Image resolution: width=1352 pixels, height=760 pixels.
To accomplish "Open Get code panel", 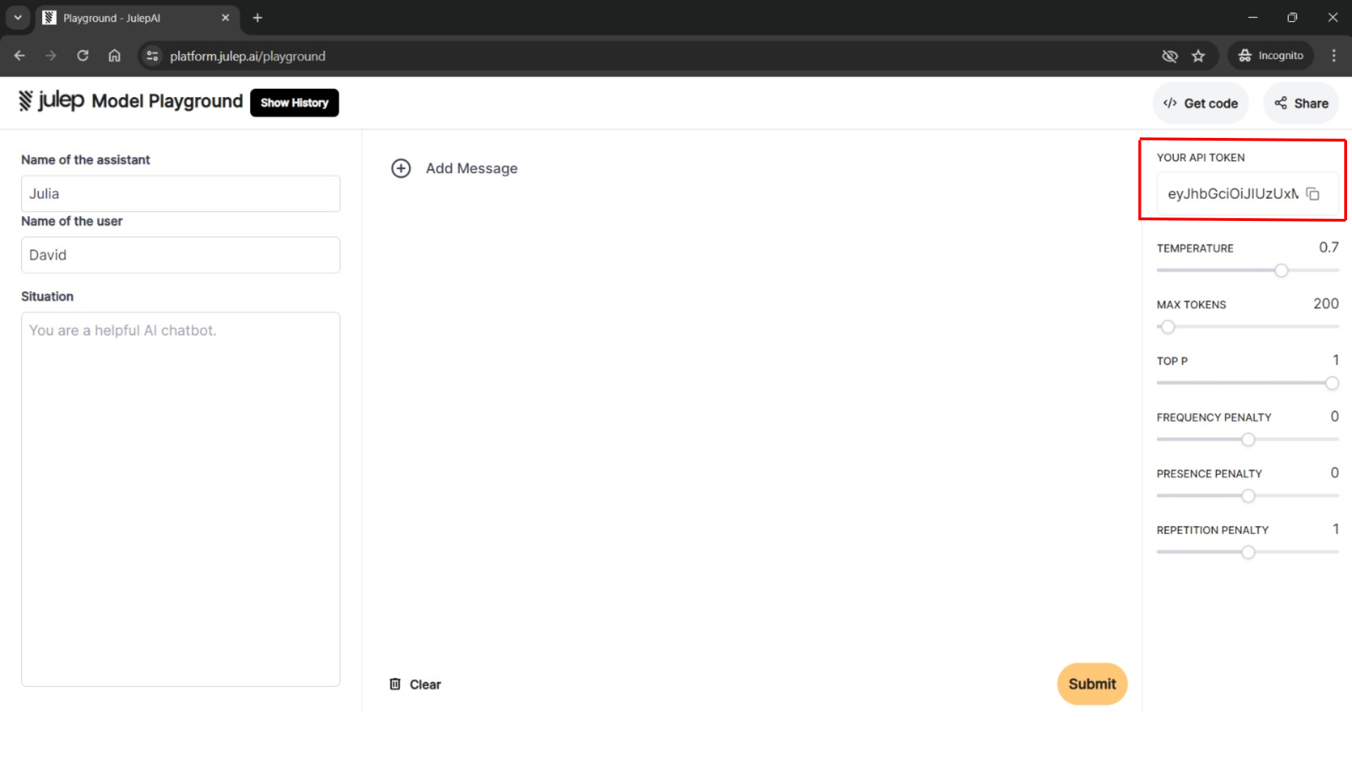I will [x=1200, y=103].
